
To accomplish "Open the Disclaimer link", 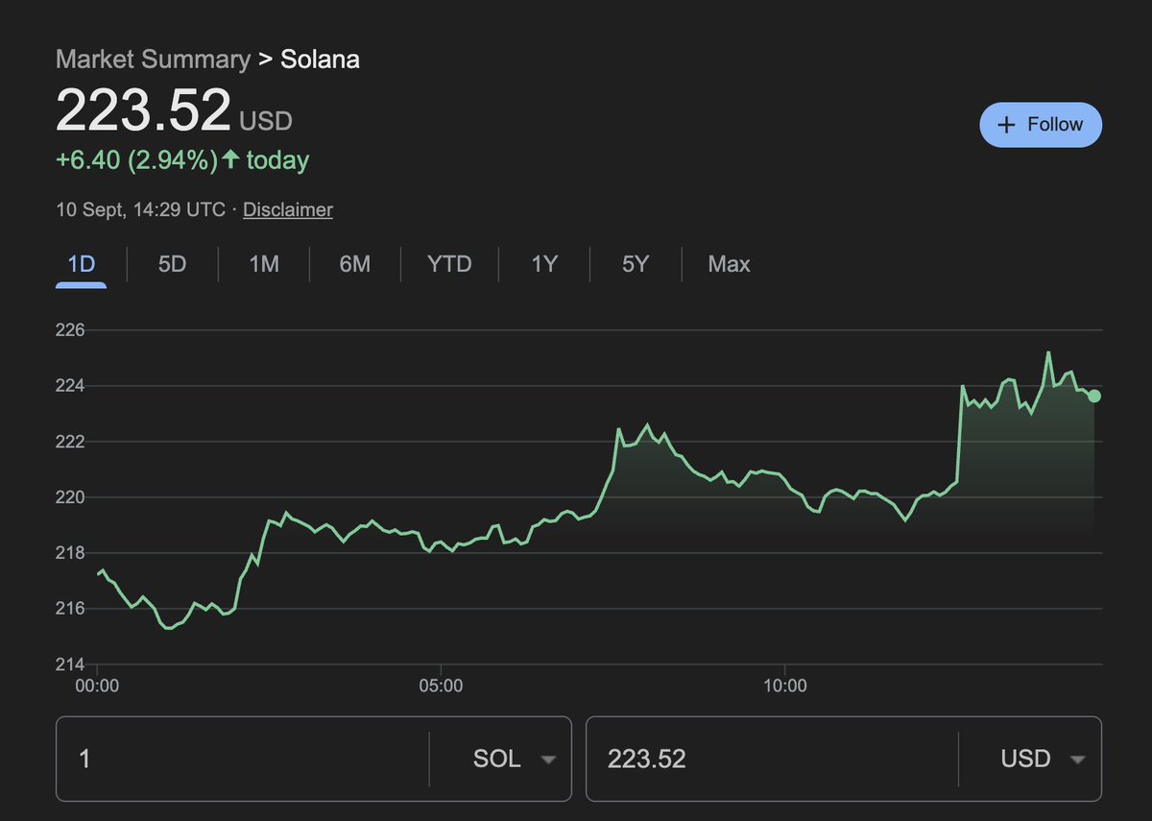I will coord(287,209).
